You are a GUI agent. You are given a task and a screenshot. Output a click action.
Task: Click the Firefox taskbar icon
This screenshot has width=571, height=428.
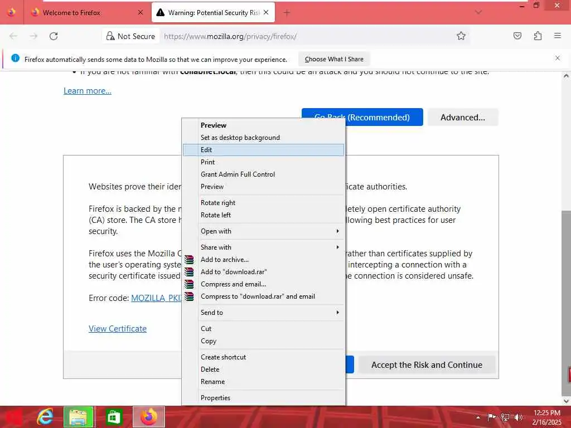tap(149, 417)
